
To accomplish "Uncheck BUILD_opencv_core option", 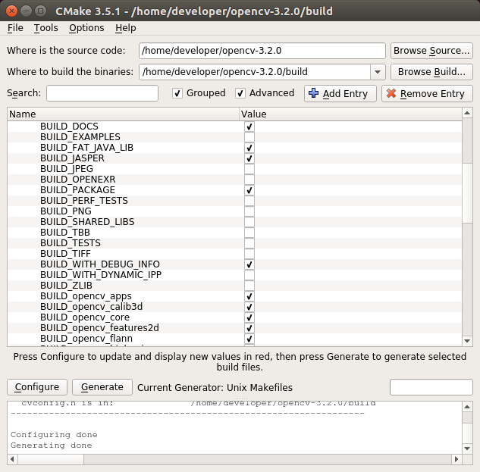I will coord(249,317).
